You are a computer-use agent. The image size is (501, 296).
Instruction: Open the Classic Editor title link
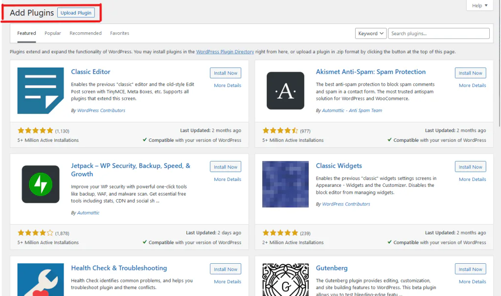point(91,72)
